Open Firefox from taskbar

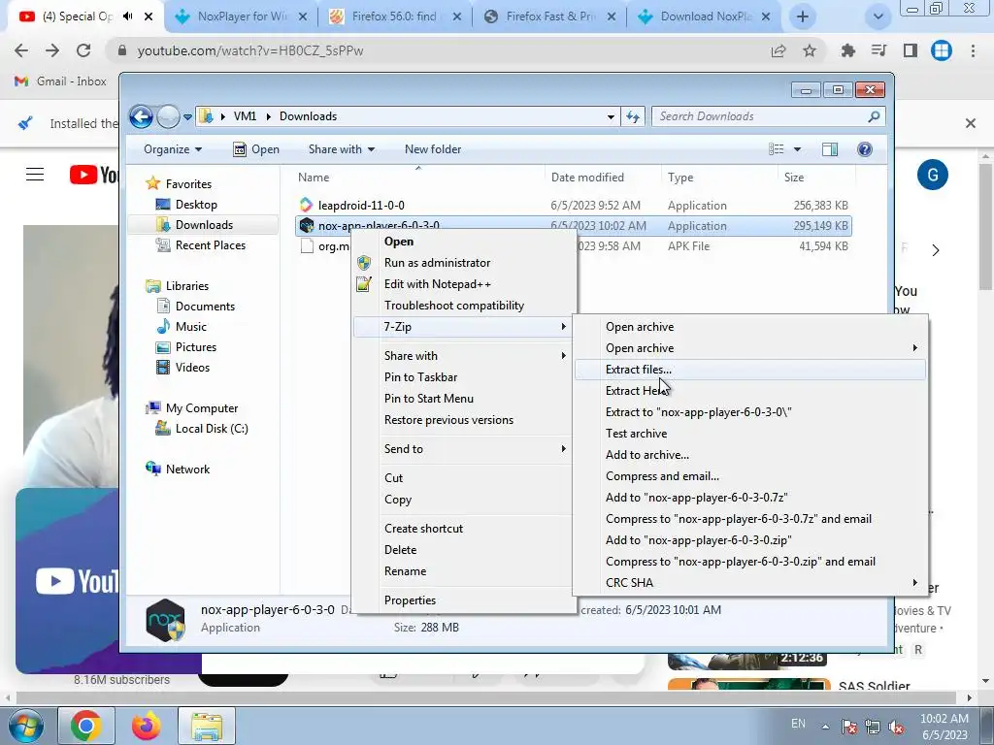pos(146,726)
